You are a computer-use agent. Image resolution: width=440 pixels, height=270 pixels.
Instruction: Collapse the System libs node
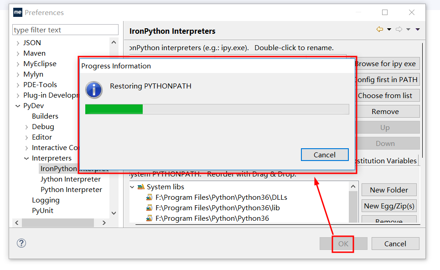click(132, 187)
